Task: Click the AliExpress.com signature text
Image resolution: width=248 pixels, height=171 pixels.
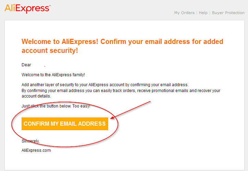Action: (36, 150)
